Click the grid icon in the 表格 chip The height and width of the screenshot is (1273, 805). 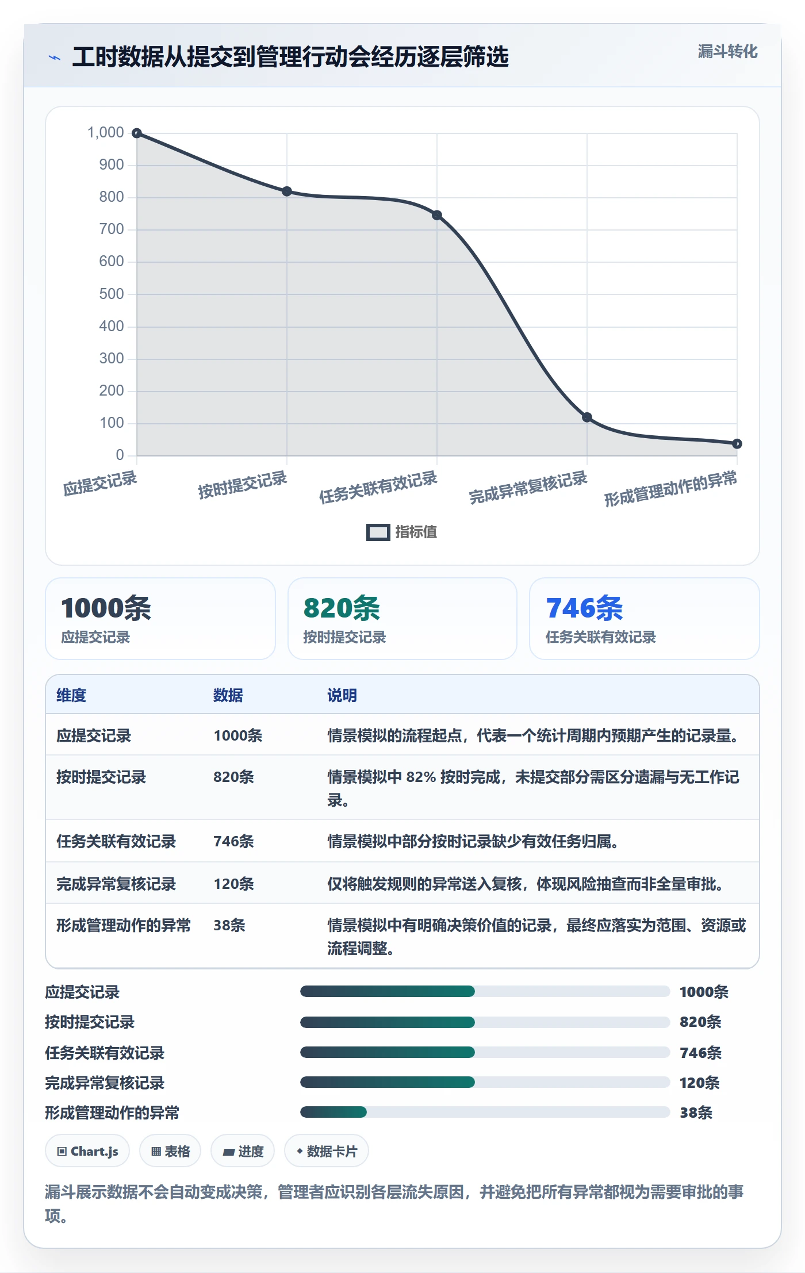156,1151
